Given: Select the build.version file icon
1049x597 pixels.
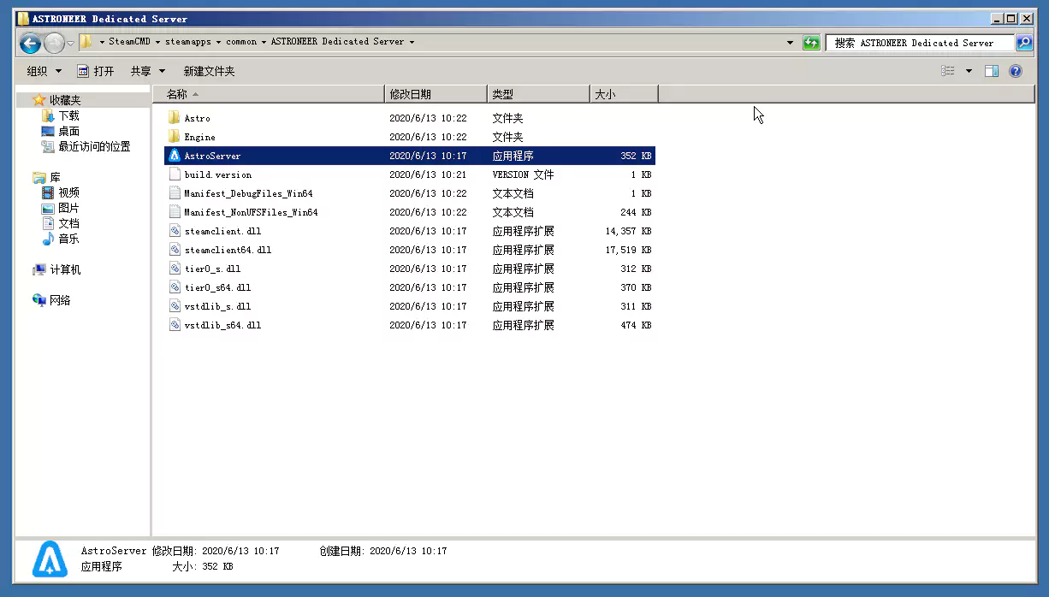Looking at the screenshot, I should point(175,174).
